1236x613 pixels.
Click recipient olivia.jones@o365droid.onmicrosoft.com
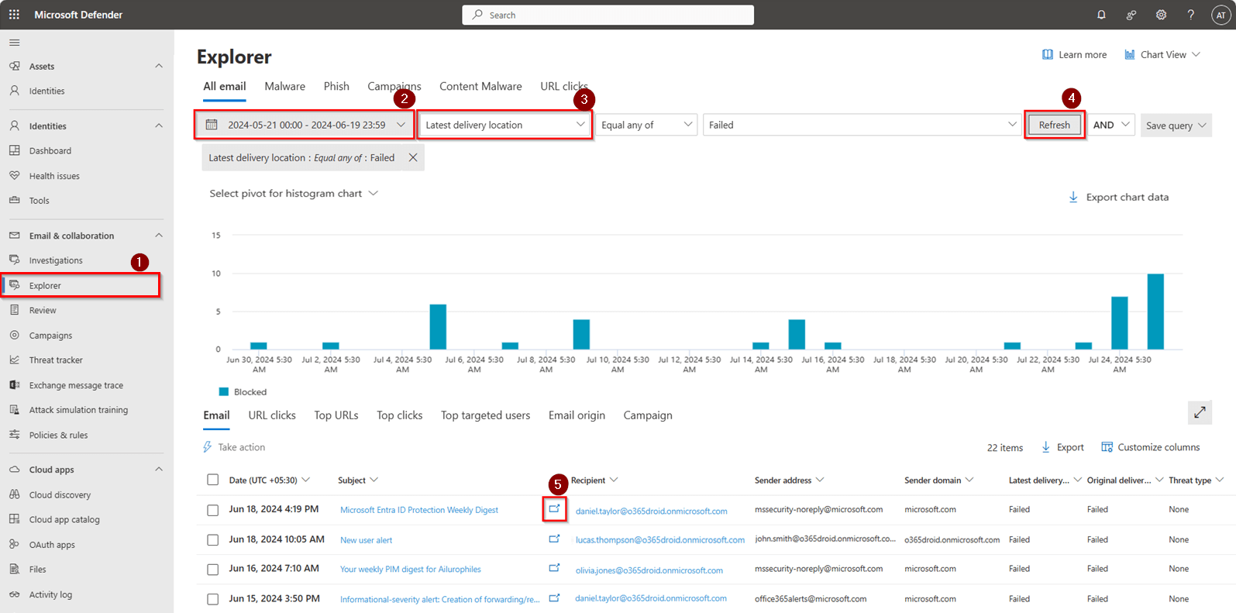pyautogui.click(x=649, y=570)
